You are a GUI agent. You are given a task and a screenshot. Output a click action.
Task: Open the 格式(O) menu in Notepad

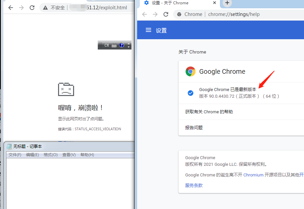51,155
